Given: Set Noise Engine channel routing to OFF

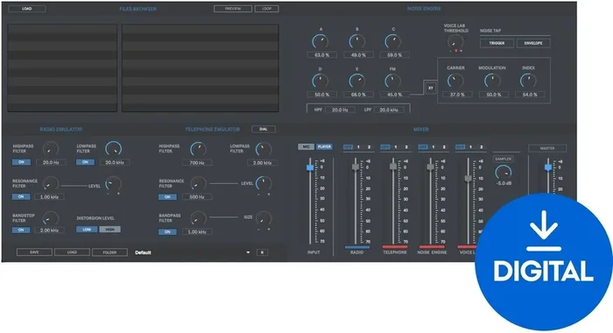Looking at the screenshot, I should coord(423,147).
